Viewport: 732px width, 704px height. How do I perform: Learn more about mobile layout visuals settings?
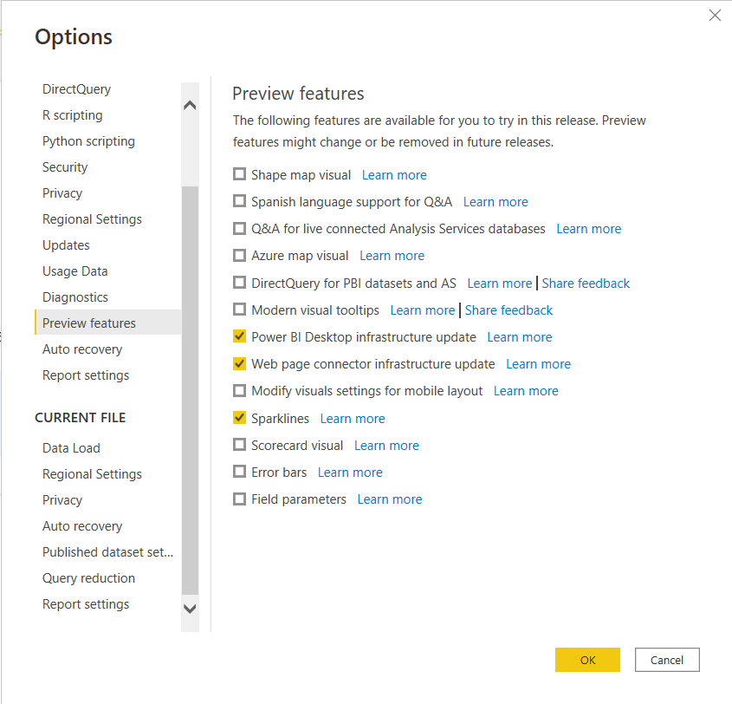pos(526,391)
